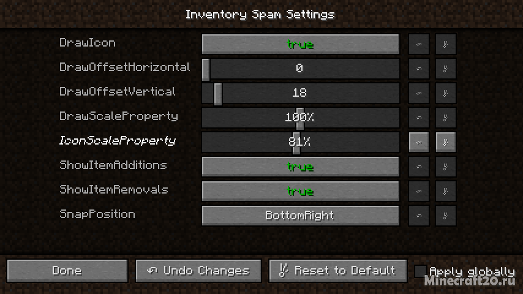Click the Reset to Default button
This screenshot has height=294, width=523.
[338, 271]
